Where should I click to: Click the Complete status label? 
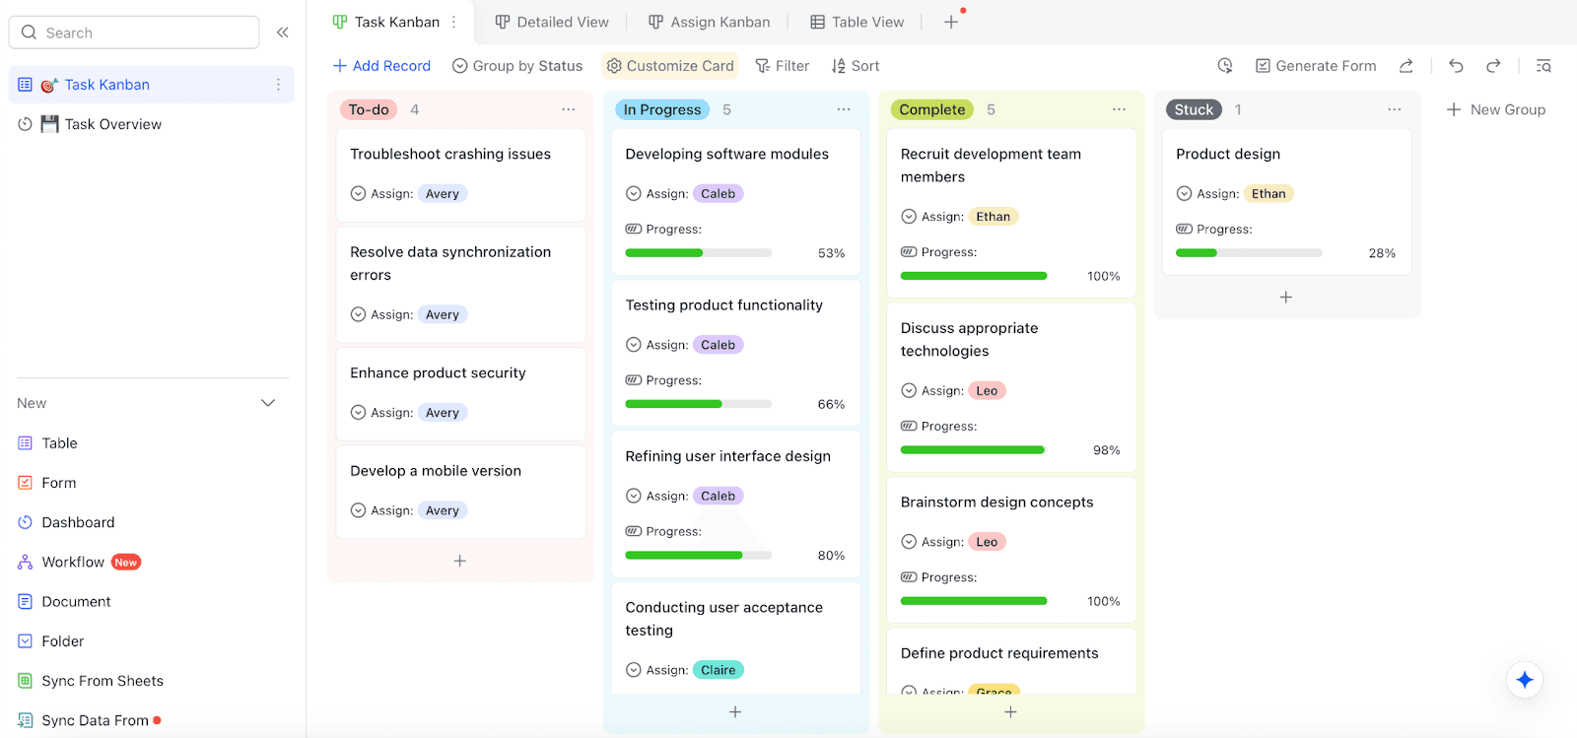point(932,109)
